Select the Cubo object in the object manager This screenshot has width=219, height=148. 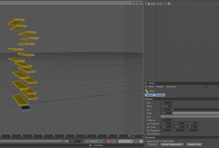153,4
